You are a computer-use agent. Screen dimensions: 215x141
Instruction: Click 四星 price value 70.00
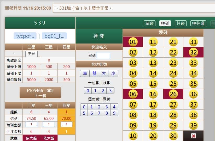[x=66, y=118]
